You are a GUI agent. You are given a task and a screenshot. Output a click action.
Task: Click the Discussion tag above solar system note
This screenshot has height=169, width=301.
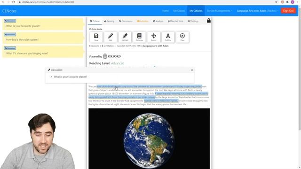10,34
